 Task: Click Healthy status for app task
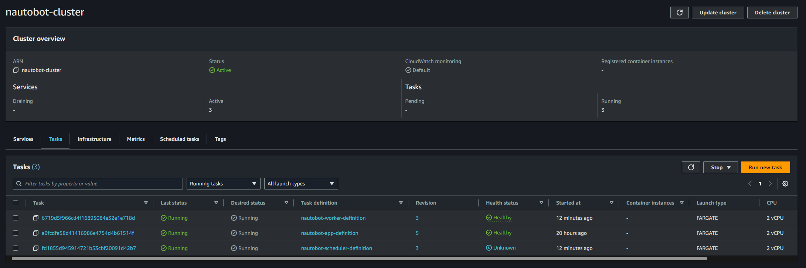499,233
